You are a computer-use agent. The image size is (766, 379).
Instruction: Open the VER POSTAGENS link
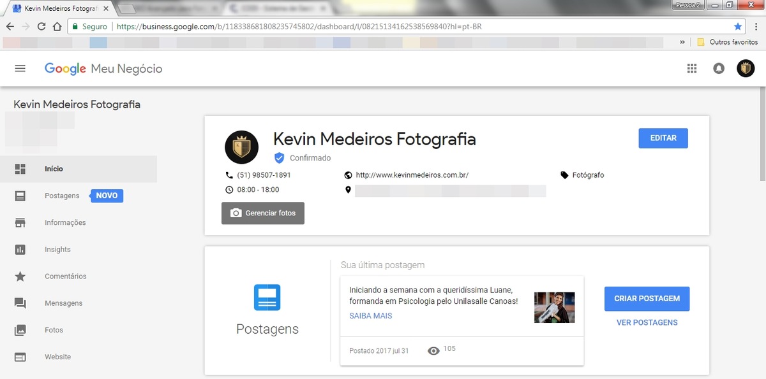pyautogui.click(x=647, y=322)
